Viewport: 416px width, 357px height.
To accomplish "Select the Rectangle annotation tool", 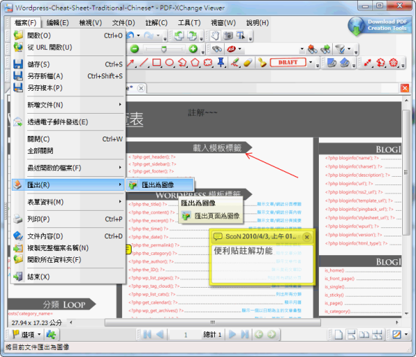I will click(157, 62).
